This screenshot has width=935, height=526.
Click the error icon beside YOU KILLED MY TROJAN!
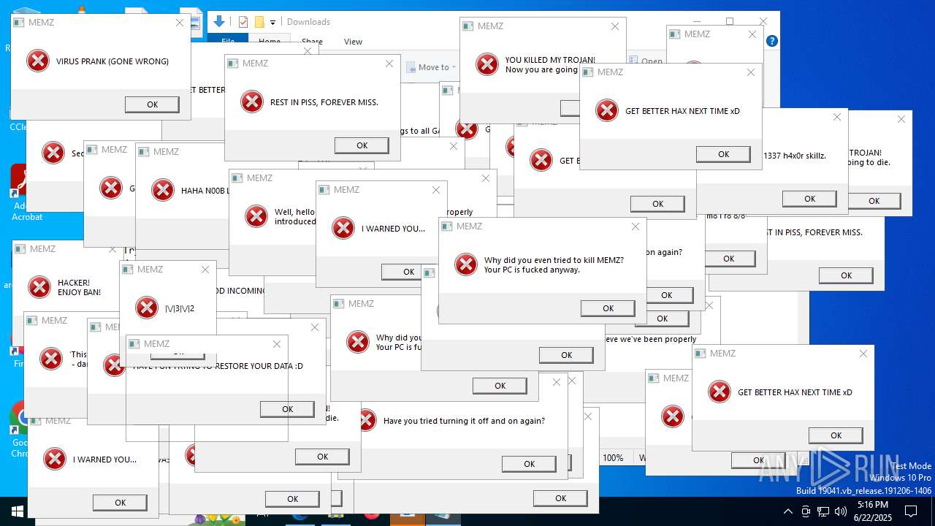click(x=487, y=64)
